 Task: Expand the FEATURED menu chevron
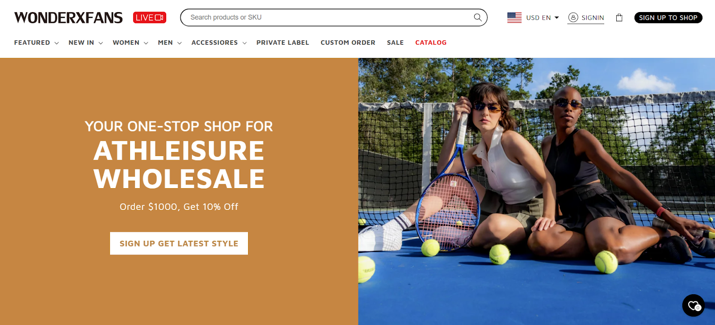(x=57, y=43)
